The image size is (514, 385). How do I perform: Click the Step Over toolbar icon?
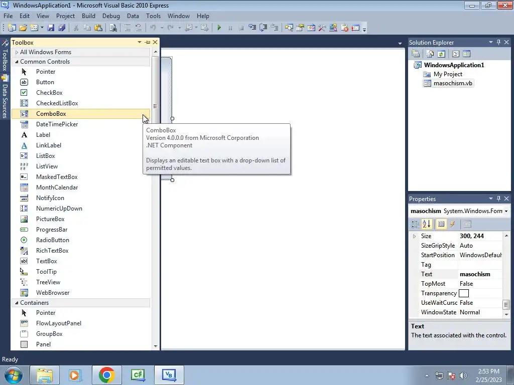tap(263, 28)
